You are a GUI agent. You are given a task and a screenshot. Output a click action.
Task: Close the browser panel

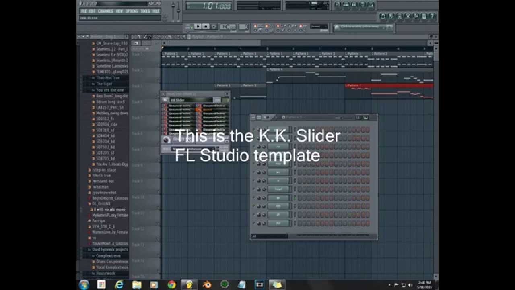click(126, 37)
